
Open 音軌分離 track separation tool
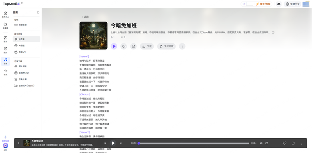(x=26, y=79)
